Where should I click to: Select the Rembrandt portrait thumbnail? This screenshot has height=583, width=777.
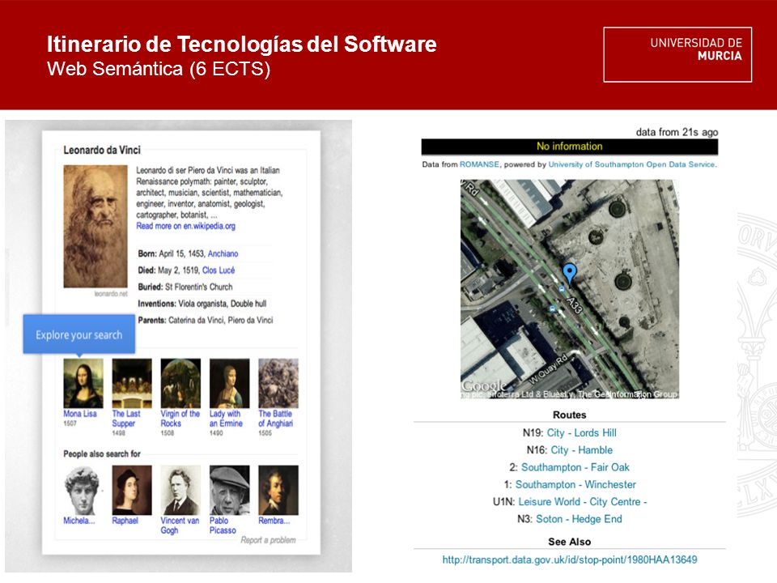278,491
